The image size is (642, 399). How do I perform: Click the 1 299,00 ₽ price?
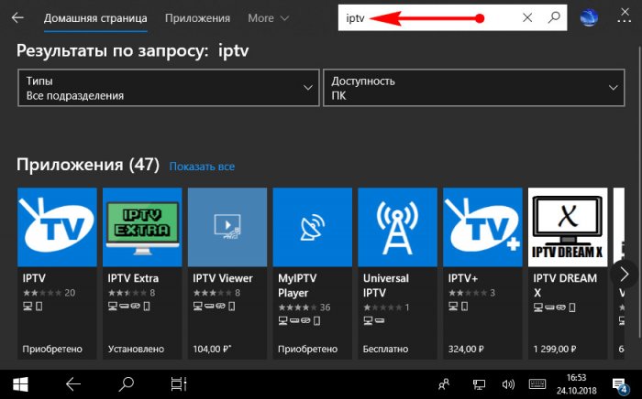coord(554,350)
